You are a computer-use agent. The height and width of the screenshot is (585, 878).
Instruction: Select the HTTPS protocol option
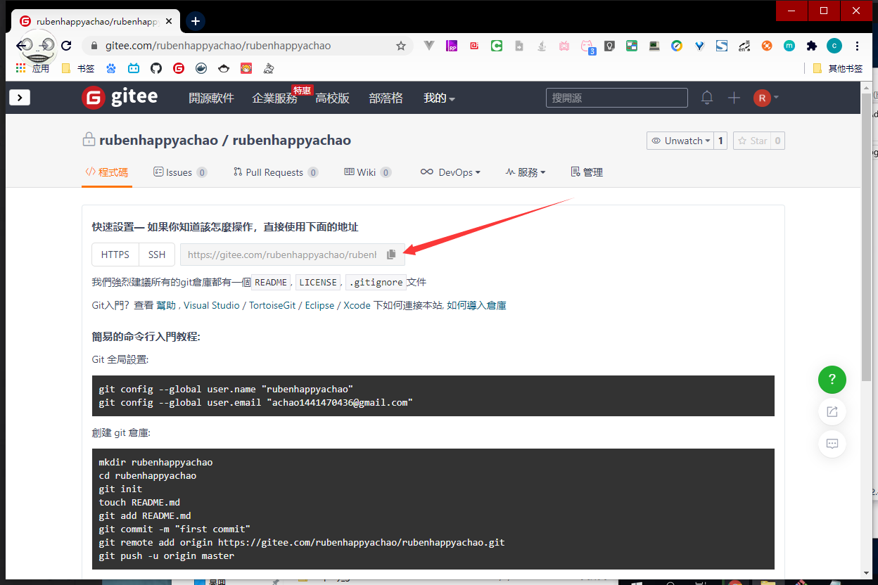point(115,255)
